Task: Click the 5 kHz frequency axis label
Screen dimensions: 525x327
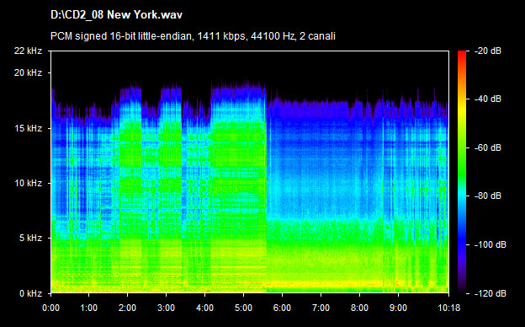Action: pyautogui.click(x=30, y=239)
